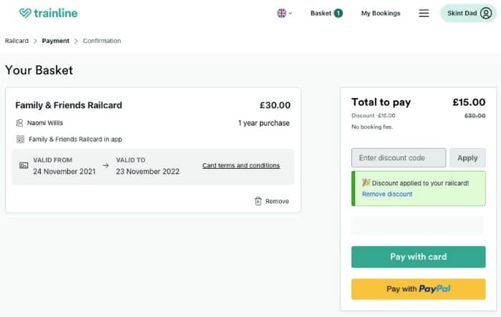This screenshot has width=501, height=317.
Task: Click the Skint Dad profile avatar icon
Action: point(486,13)
